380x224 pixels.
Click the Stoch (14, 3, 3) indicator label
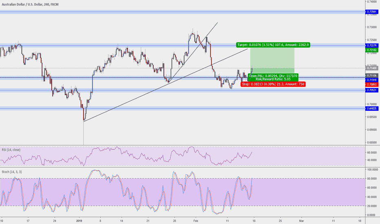coord(12,172)
